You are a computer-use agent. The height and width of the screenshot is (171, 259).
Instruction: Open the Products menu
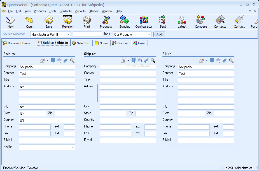pyautogui.click(x=40, y=11)
